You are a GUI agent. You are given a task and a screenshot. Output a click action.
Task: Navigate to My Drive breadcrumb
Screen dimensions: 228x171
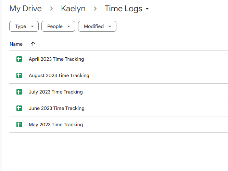coord(25,9)
